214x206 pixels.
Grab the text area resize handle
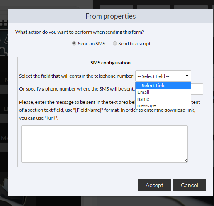tap(186, 161)
